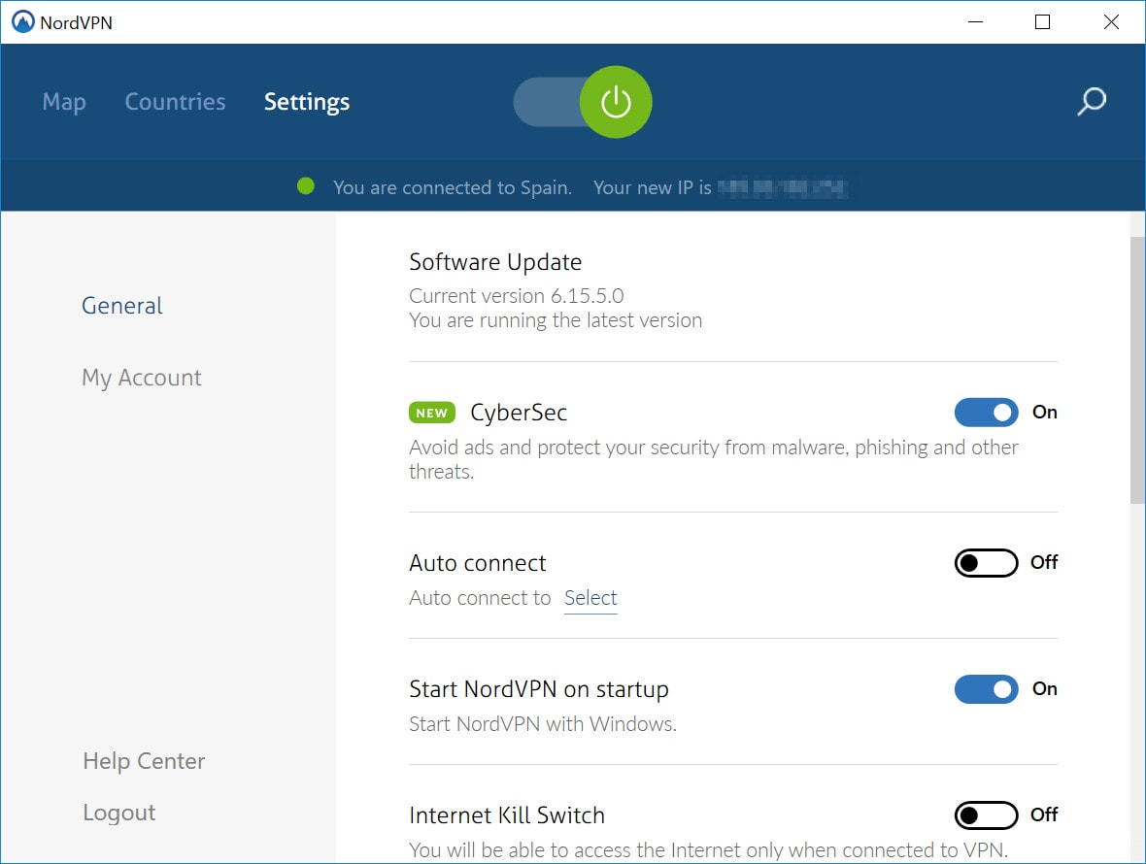Click the green connection status dot

[x=306, y=186]
